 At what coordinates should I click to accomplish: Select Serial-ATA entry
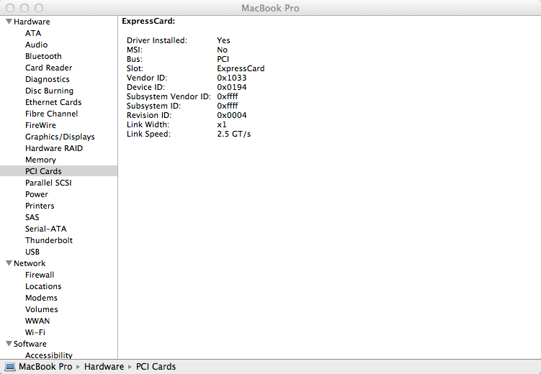[46, 229]
